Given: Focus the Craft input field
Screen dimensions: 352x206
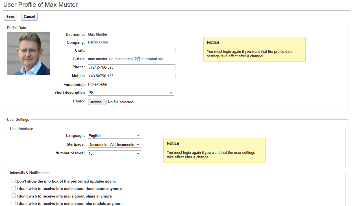Looking at the screenshot, I should pos(131,51).
